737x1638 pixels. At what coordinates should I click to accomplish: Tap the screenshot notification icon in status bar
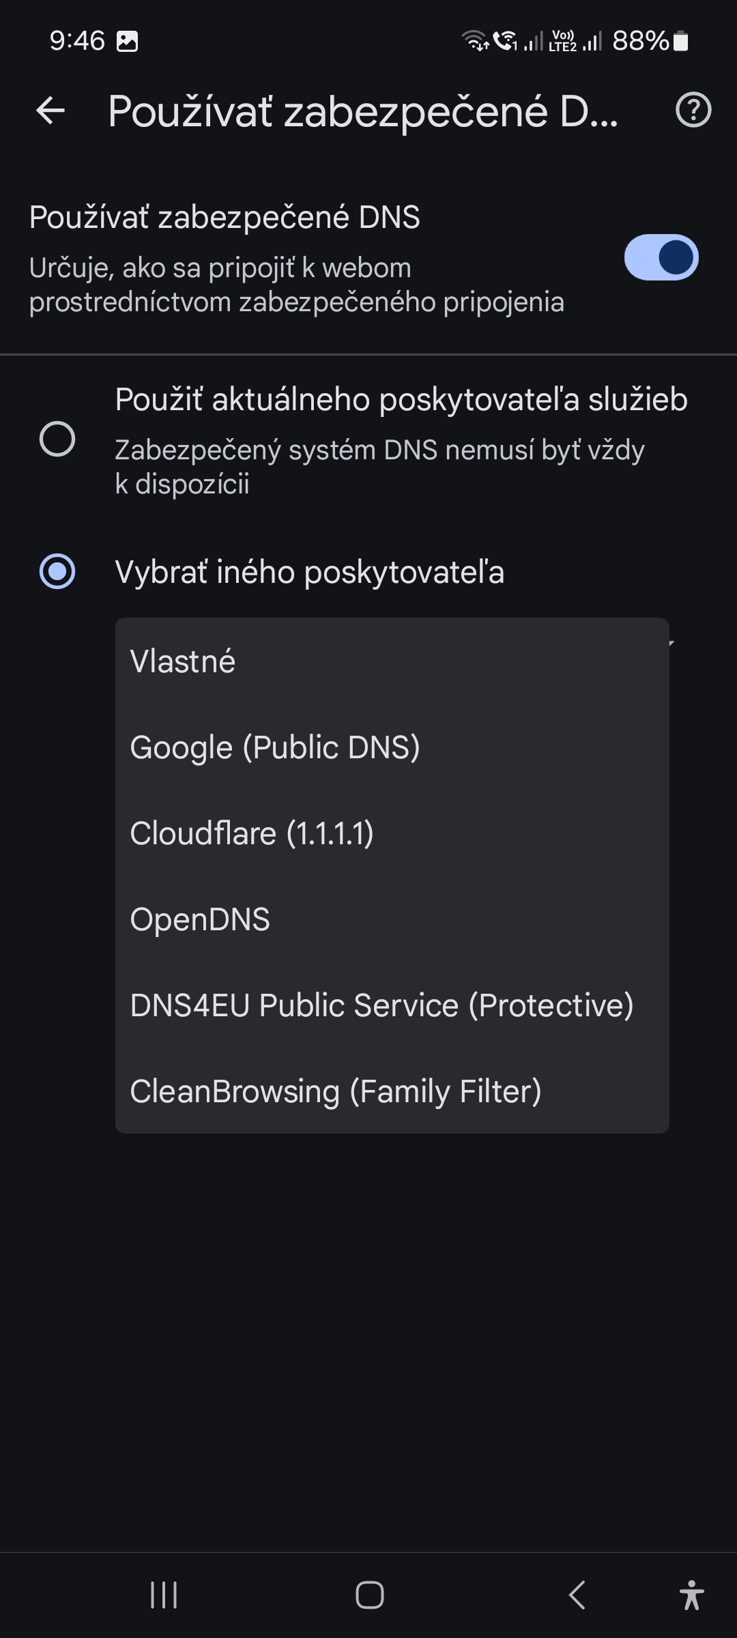(x=128, y=41)
